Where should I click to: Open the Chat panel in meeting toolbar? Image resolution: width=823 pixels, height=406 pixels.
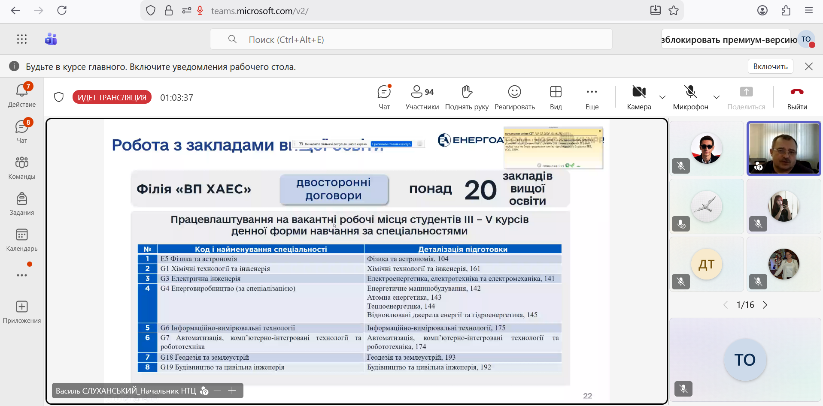click(384, 97)
